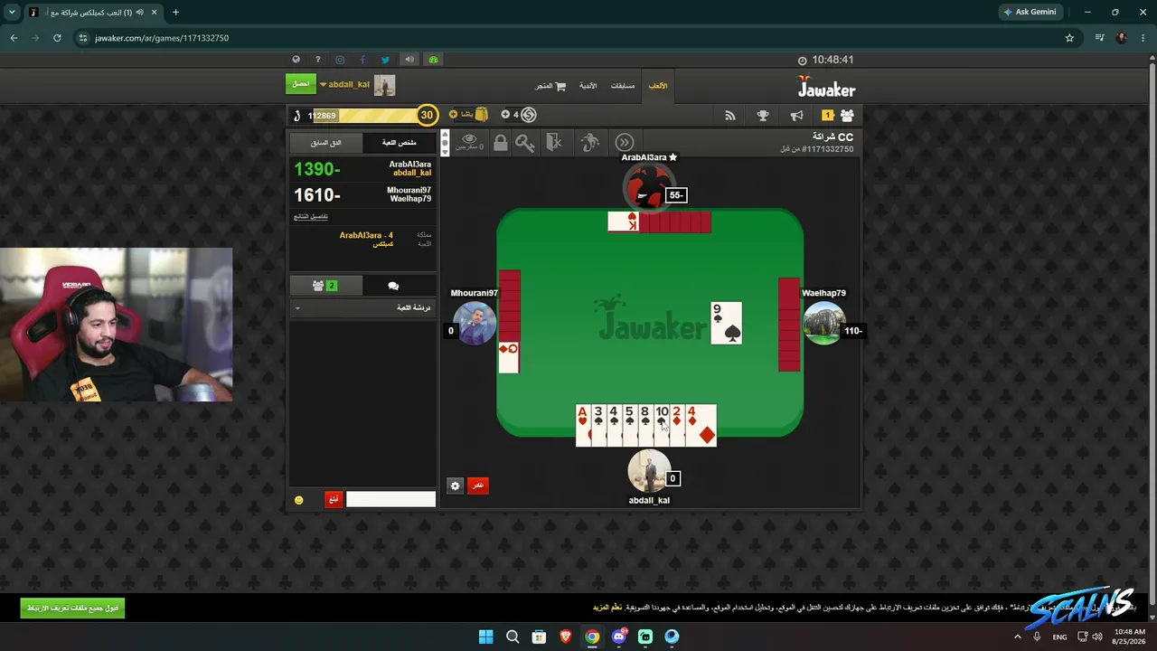Click the jester icon in game toolbar
The width and height of the screenshot is (1157, 651).
click(589, 142)
